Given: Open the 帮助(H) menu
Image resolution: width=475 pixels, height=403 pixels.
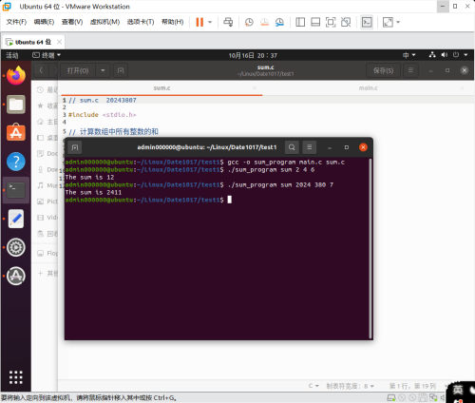Looking at the screenshot, I should [x=173, y=22].
